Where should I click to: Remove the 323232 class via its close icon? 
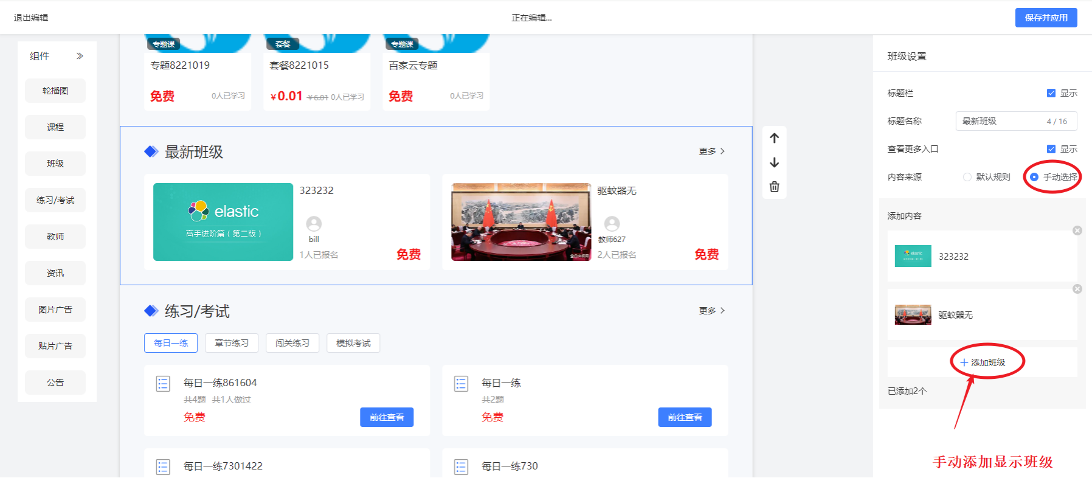(1077, 230)
